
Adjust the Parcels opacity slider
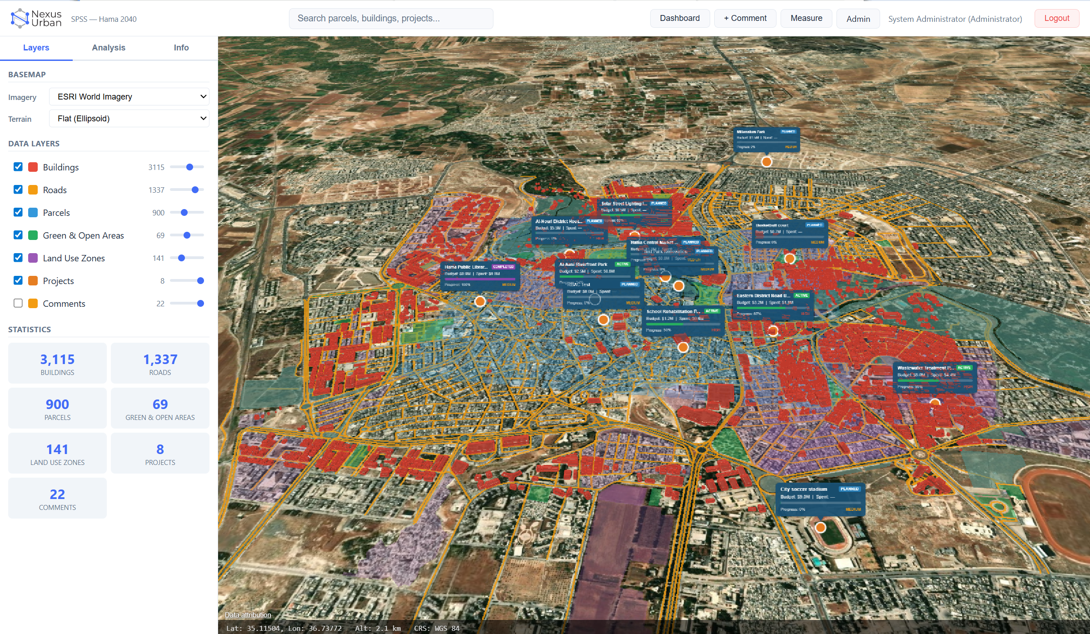(187, 212)
